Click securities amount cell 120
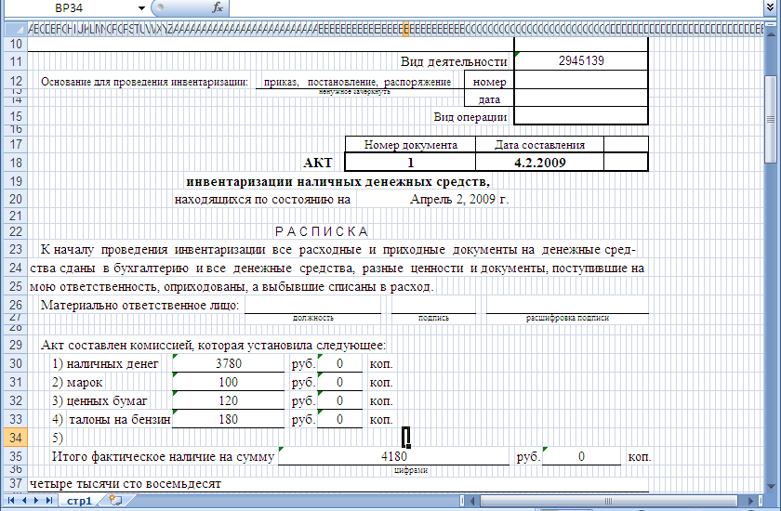 229,401
